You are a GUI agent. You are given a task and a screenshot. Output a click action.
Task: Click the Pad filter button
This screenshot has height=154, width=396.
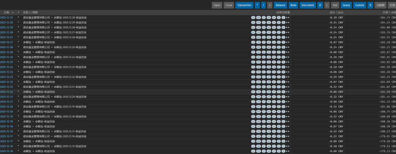(x=335, y=5)
